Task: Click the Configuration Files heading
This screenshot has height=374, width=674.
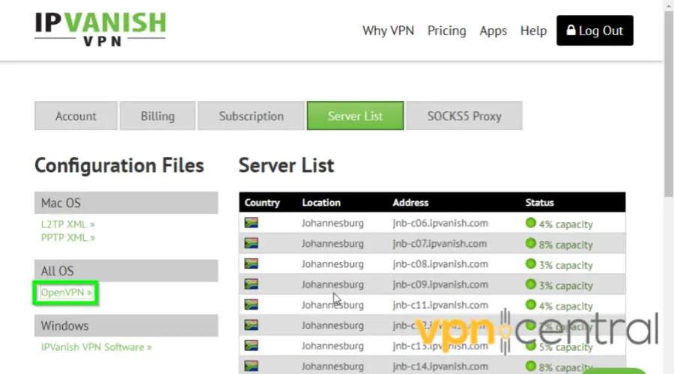Action: point(119,165)
